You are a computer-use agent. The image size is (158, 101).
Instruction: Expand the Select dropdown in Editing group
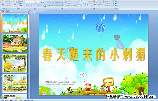(116, 6)
